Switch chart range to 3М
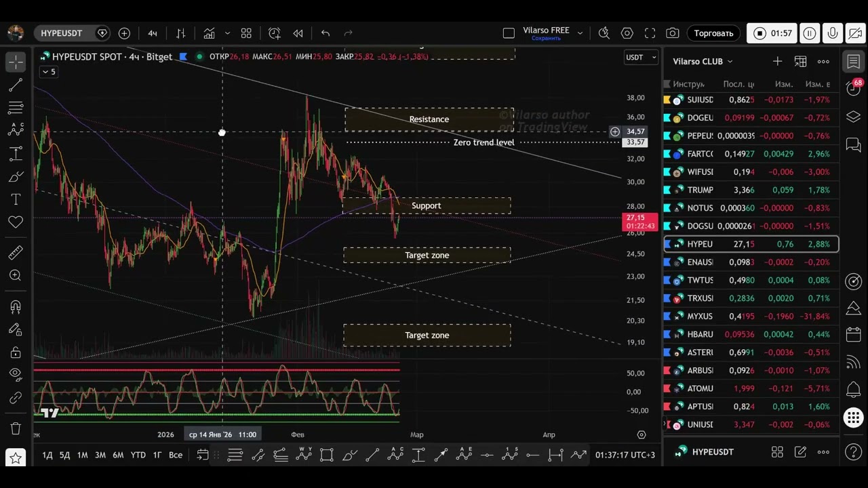 100,455
